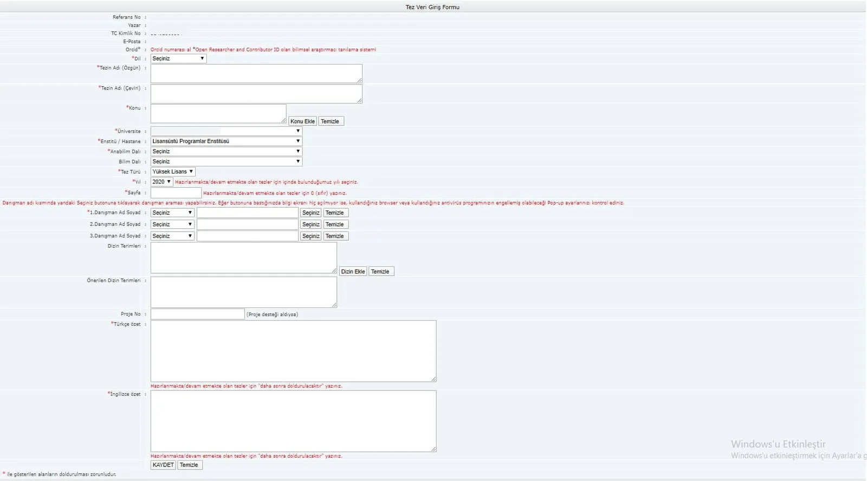This screenshot has width=867, height=481.
Task: Click the KAYDET save button
Action: coord(163,465)
